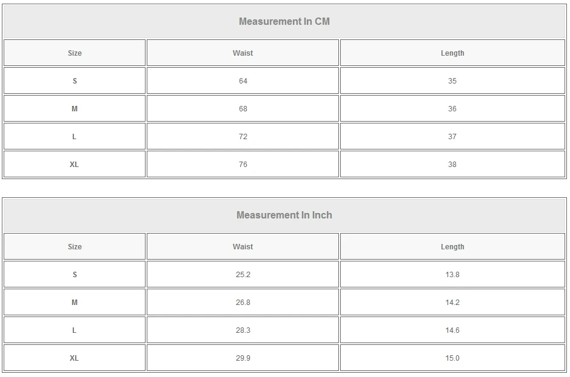Click the M size cell in the Inch table

pos(75,303)
